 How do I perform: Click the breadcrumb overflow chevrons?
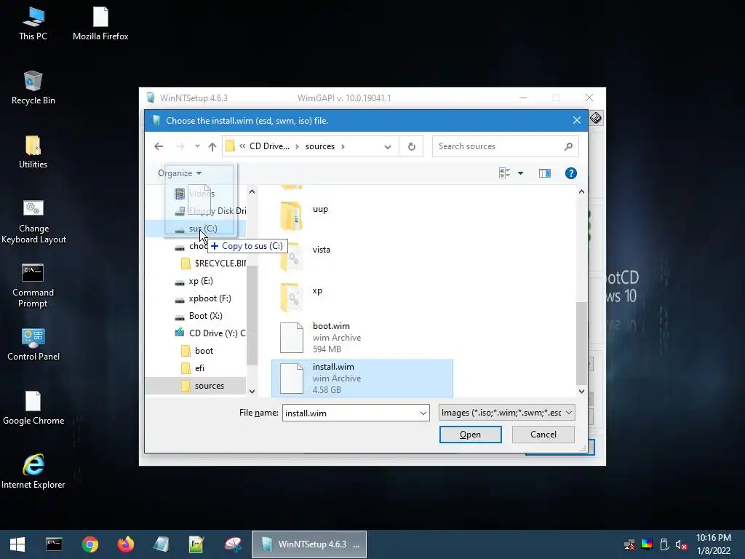[242, 146]
